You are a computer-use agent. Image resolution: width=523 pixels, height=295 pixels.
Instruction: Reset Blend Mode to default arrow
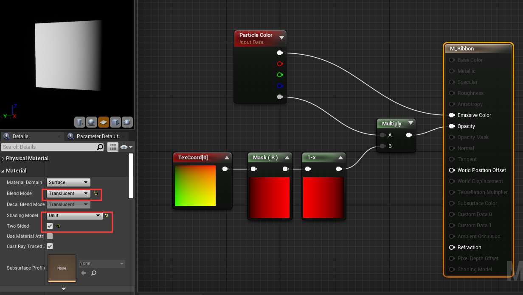[x=96, y=193]
